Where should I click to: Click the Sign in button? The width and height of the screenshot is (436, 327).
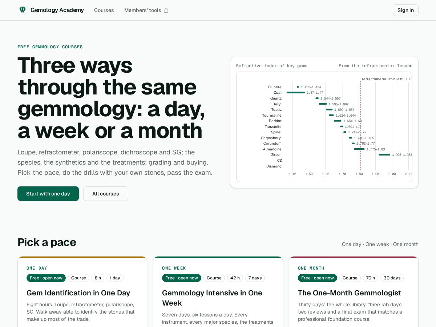pyautogui.click(x=405, y=10)
